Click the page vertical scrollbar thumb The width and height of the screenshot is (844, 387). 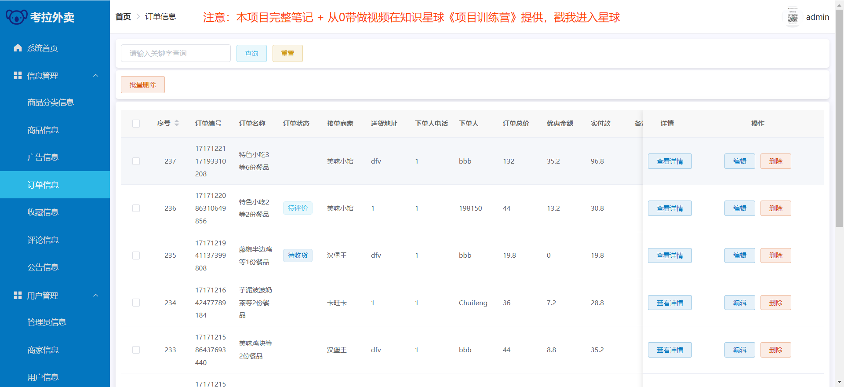[x=839, y=118]
